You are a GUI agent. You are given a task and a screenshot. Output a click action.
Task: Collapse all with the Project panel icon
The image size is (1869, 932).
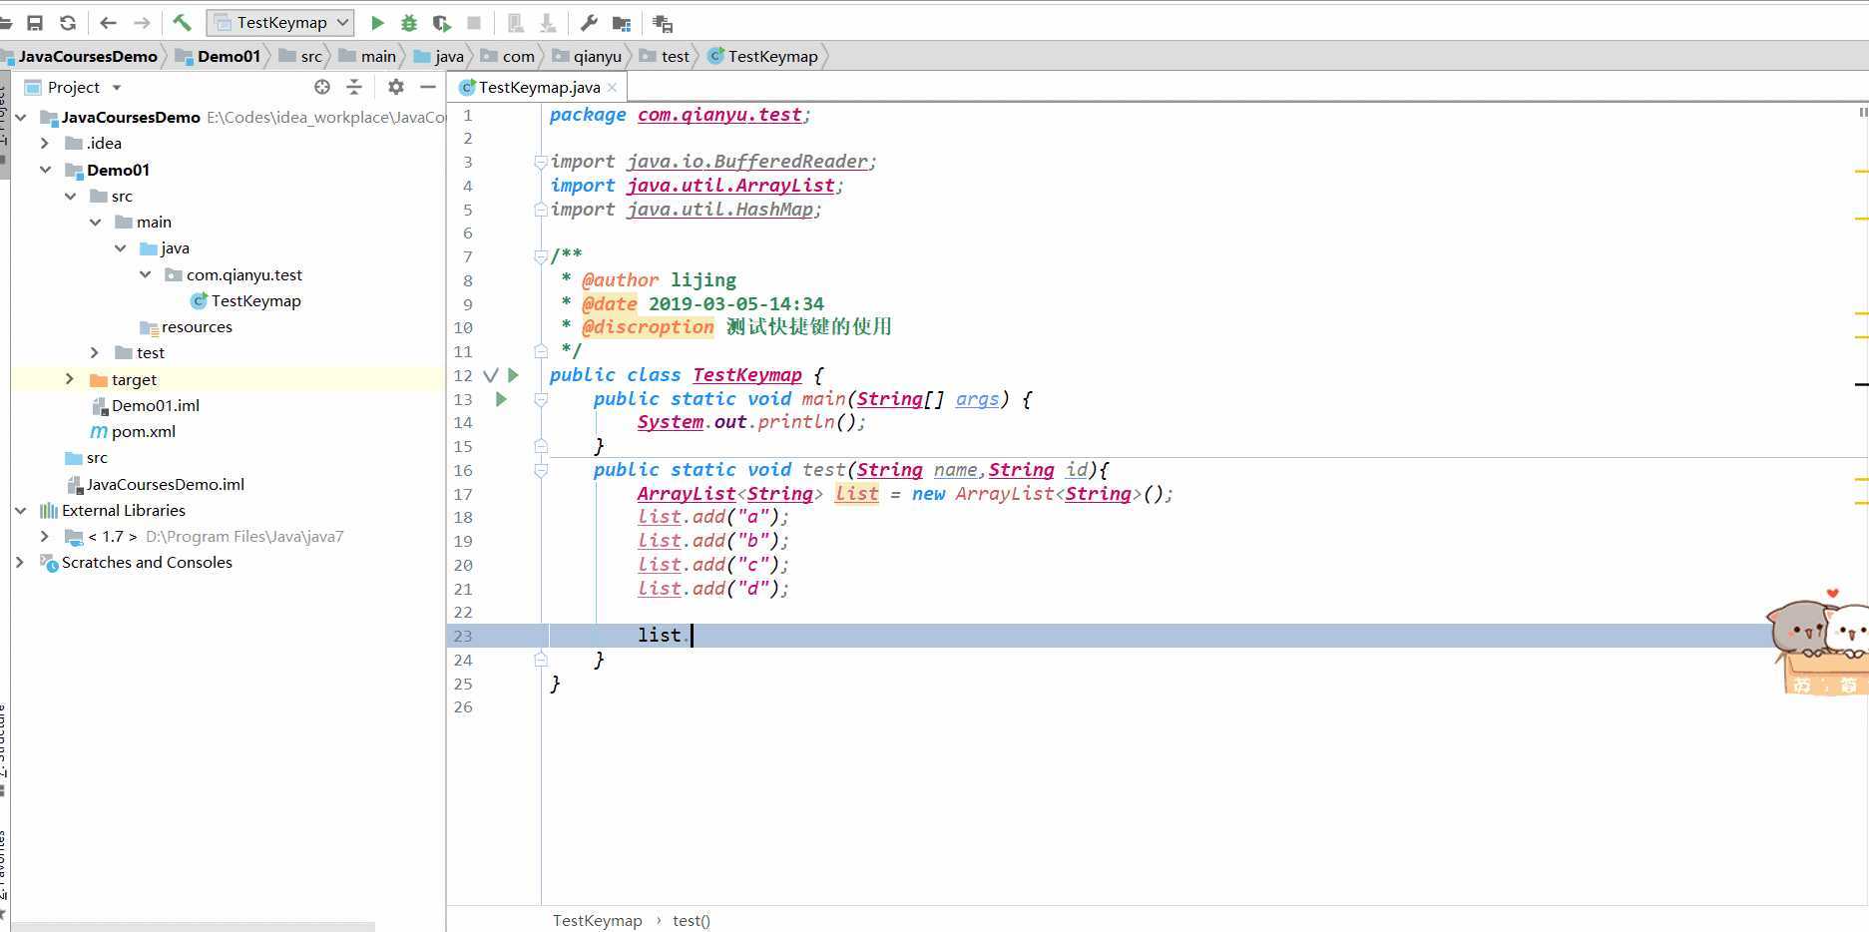point(353,87)
